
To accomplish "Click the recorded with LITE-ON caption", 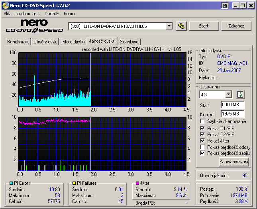I will pos(131,49).
